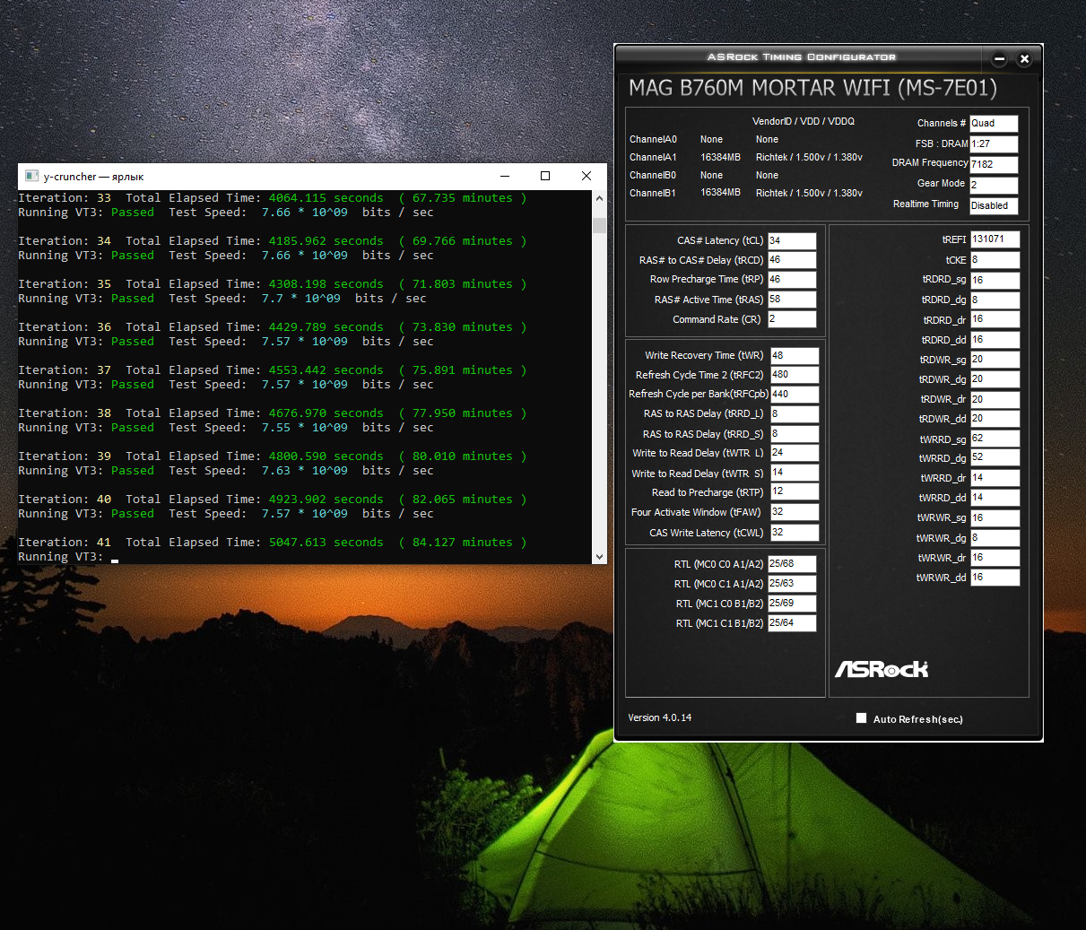Click the Refresh Cycle Time 2 (tRFC2) field

click(x=795, y=375)
